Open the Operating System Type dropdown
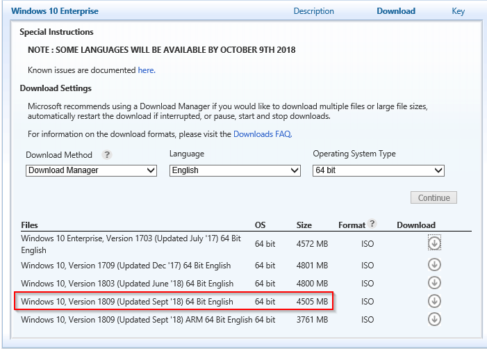This screenshot has width=487, height=349. (x=379, y=170)
